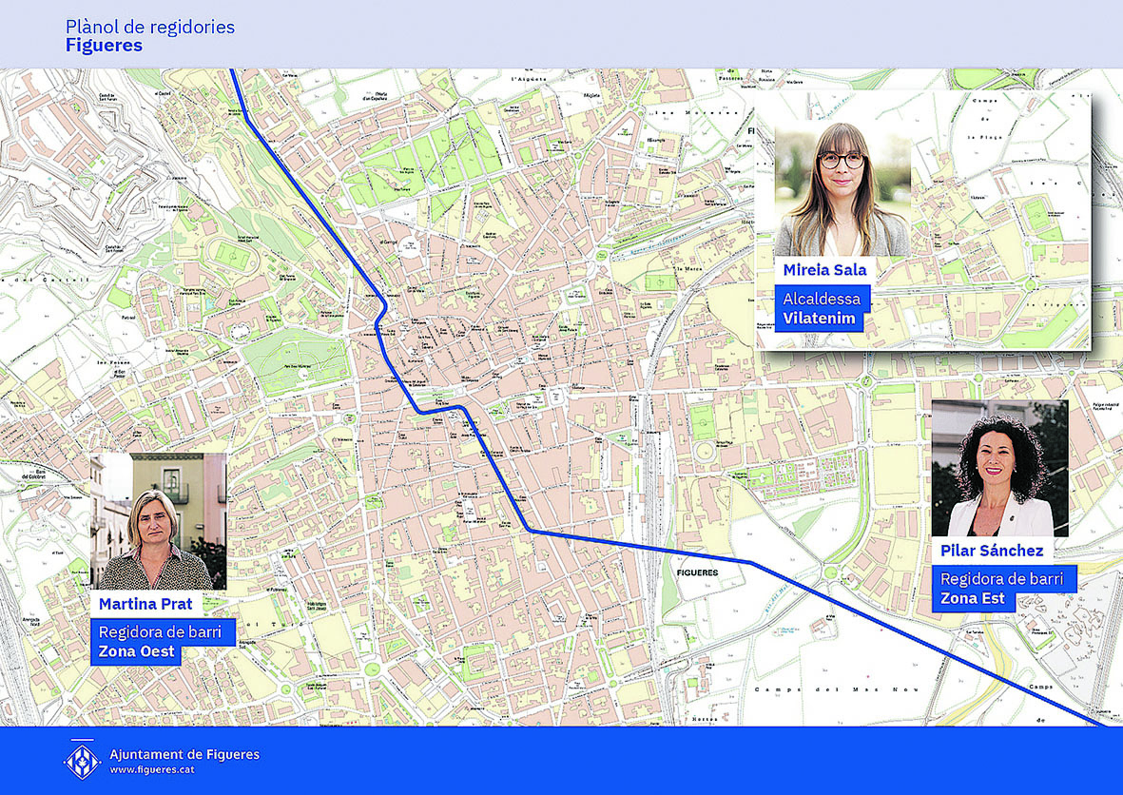Click the FIGUERES station label on the map
The height and width of the screenshot is (795, 1123).
click(x=699, y=573)
